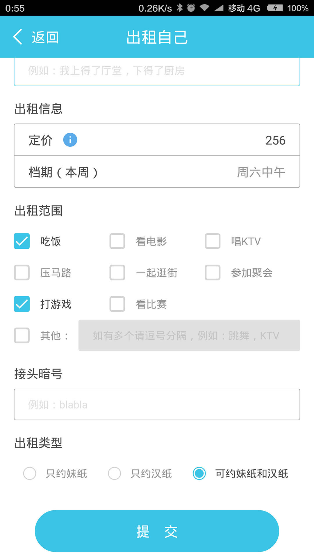Check the 唱KTV option
The height and width of the screenshot is (559, 314).
[x=213, y=241]
